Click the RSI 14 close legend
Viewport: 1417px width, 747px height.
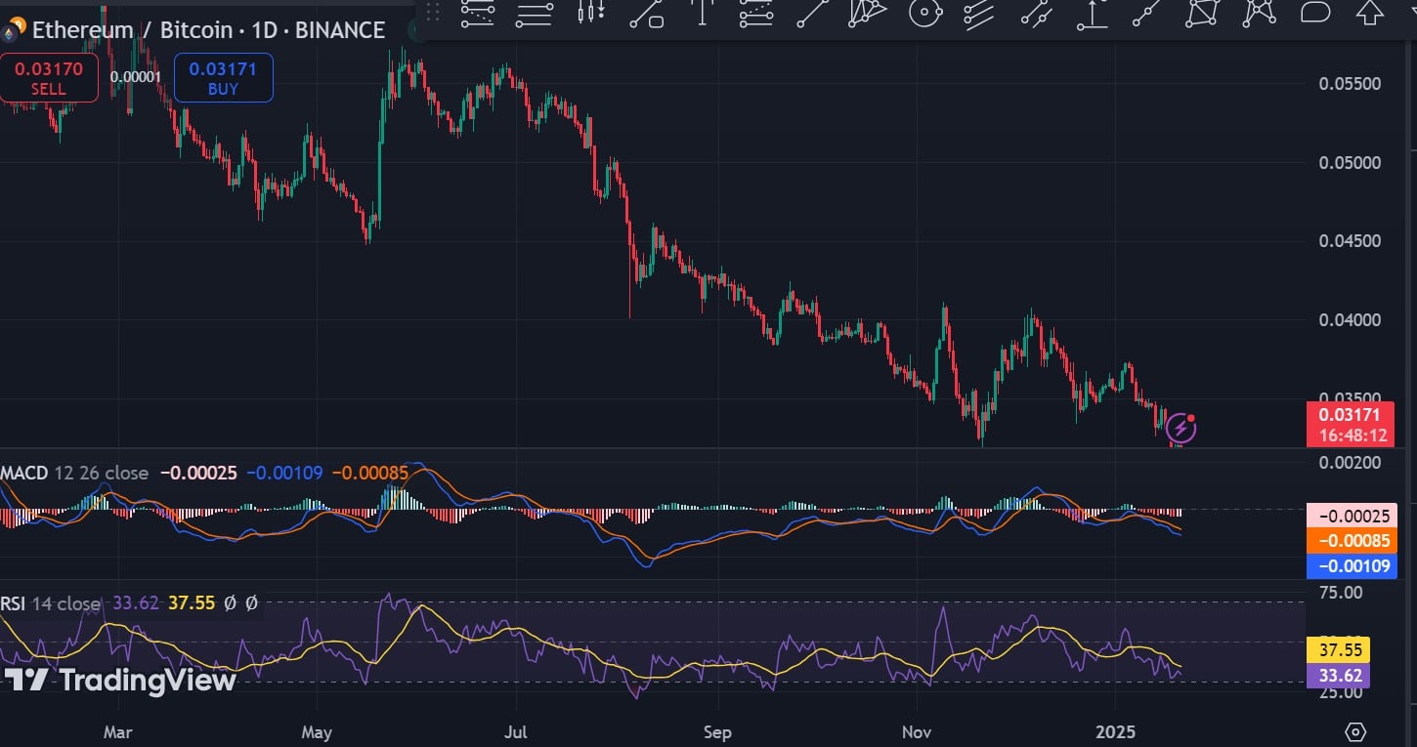51,603
